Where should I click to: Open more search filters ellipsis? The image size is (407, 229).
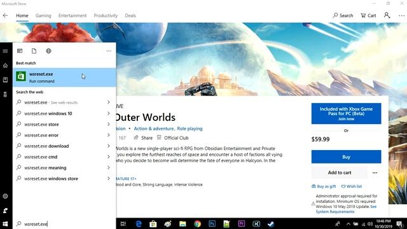pyautogui.click(x=109, y=51)
